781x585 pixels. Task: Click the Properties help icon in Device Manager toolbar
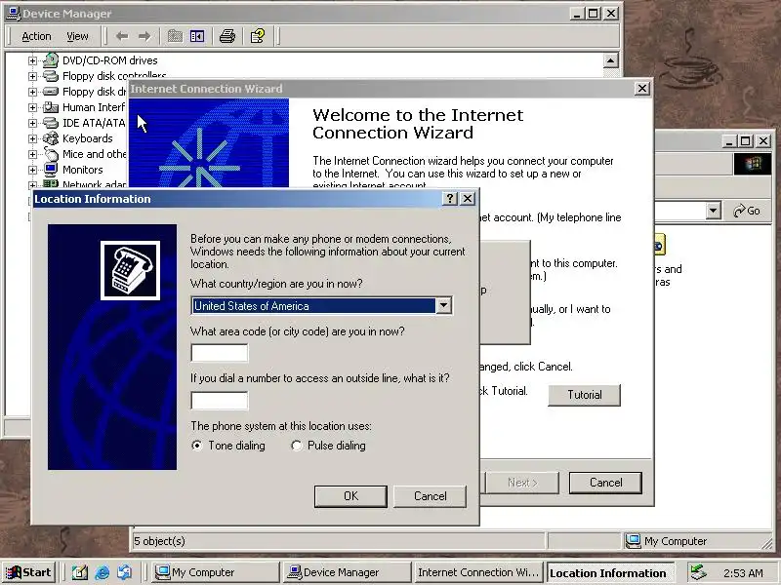click(258, 36)
